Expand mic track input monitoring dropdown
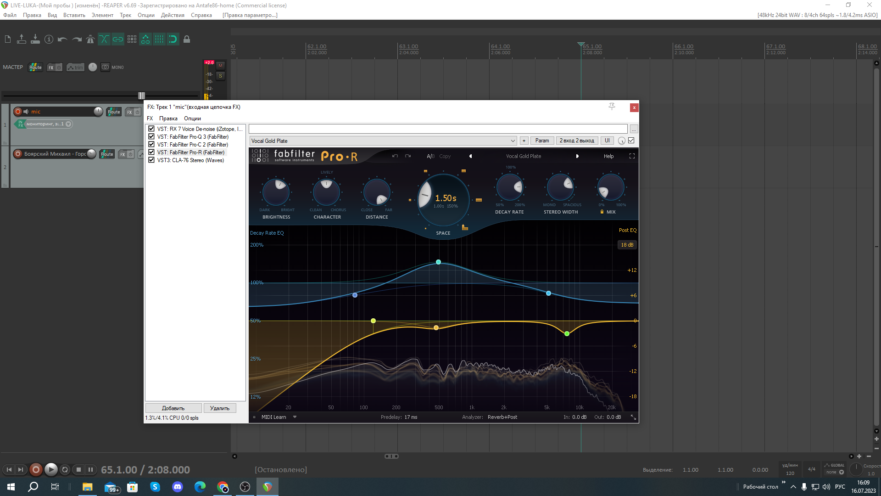881x496 pixels. (x=68, y=124)
